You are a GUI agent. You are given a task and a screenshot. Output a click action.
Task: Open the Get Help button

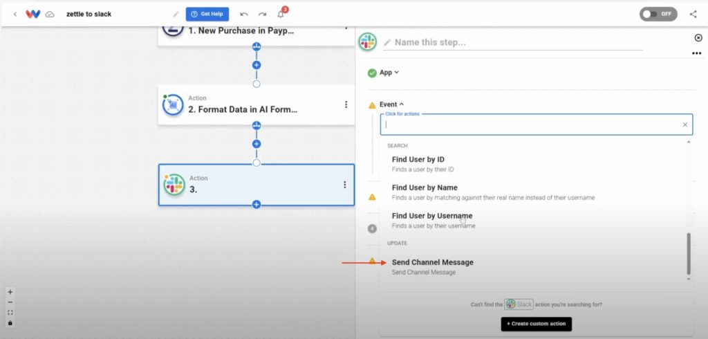tap(207, 14)
